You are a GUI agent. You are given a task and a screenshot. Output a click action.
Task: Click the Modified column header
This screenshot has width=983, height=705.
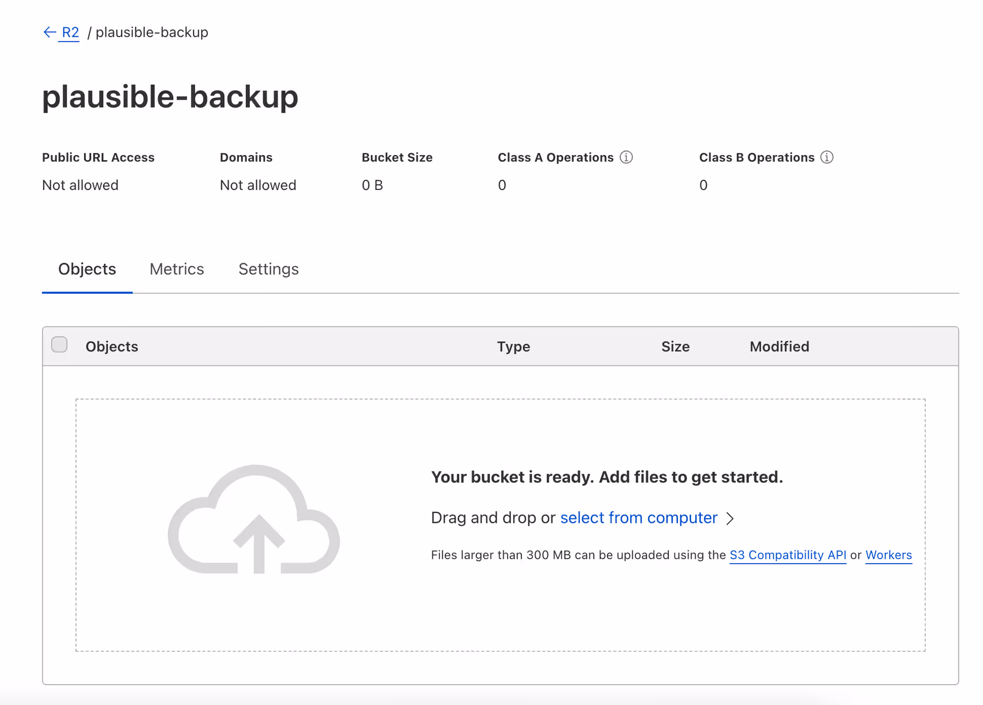[779, 346]
